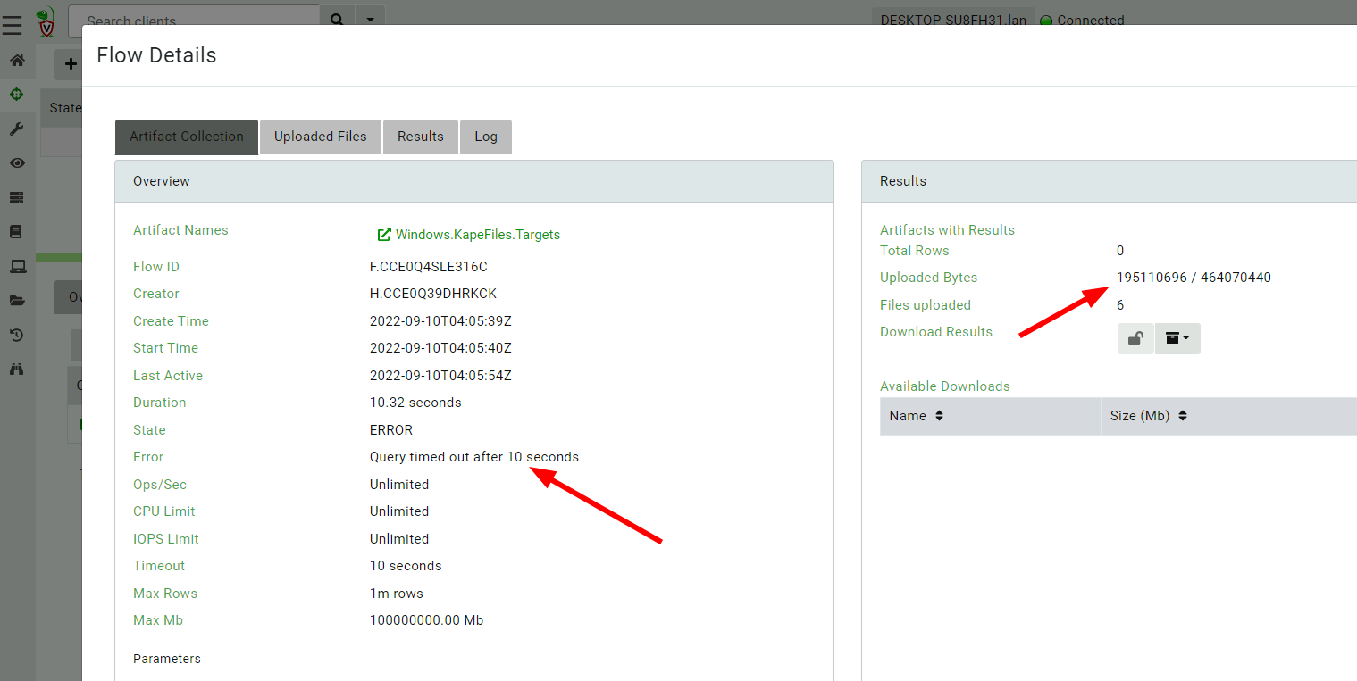Go to Home via house icon
The image size is (1357, 681).
tap(17, 61)
